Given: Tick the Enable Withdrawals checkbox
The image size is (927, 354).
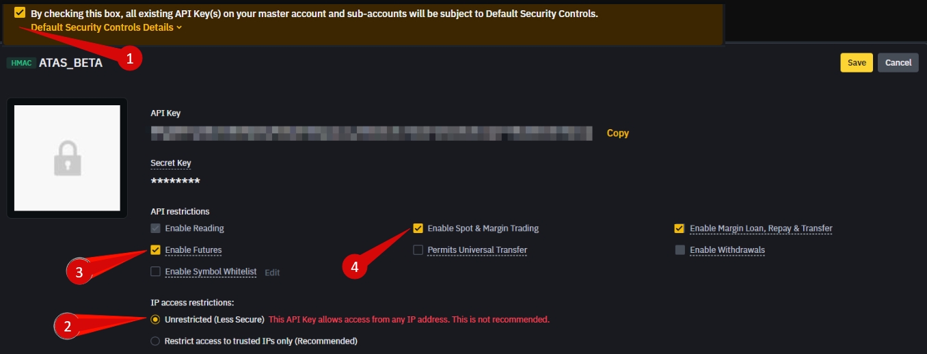Looking at the screenshot, I should (x=680, y=250).
